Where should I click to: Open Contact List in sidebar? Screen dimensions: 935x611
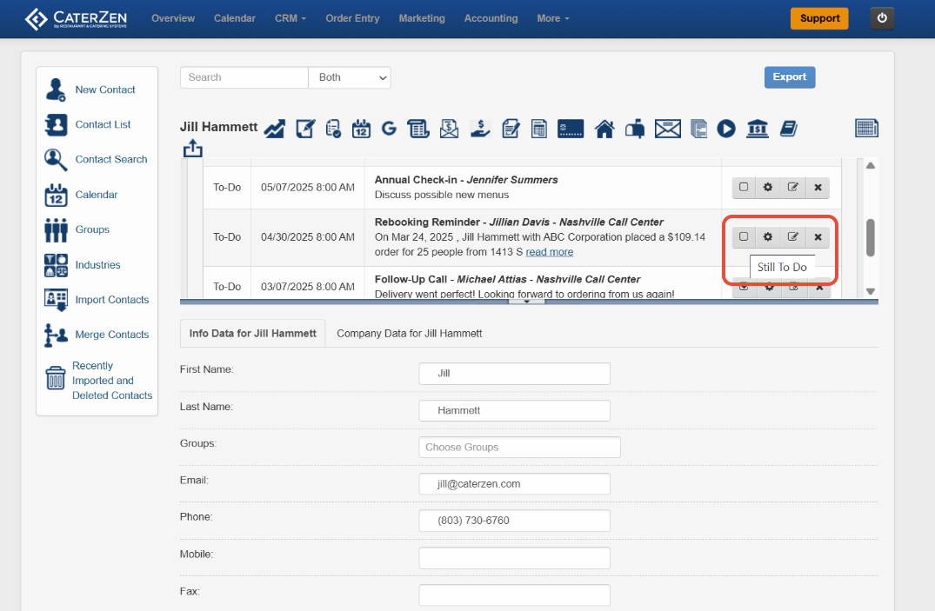(x=88, y=124)
